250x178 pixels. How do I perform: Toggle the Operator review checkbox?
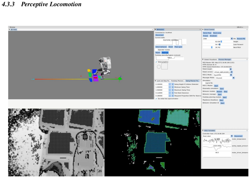(x=156, y=50)
